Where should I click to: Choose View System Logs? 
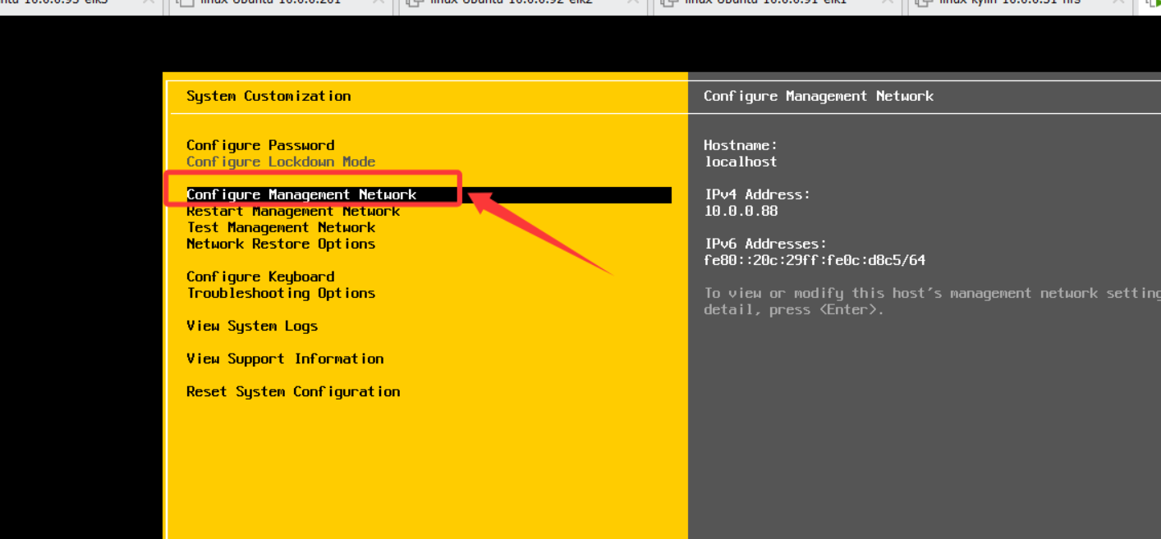[x=252, y=326]
